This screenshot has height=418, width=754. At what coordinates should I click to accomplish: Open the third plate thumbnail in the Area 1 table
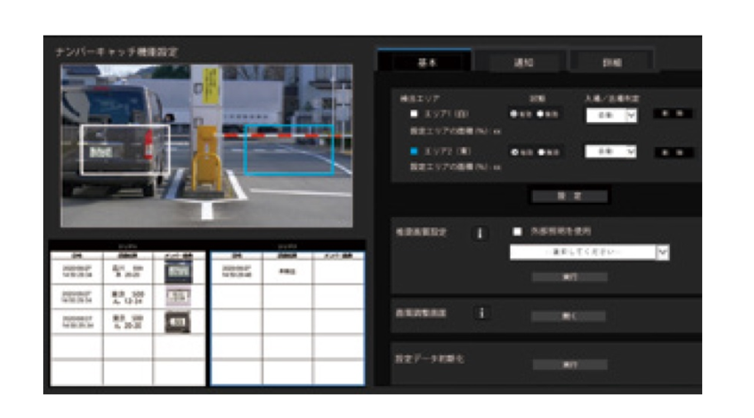[x=178, y=322]
